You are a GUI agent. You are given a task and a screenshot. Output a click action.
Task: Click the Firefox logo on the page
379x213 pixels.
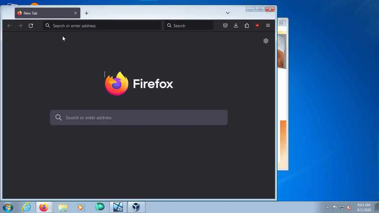[x=117, y=83]
